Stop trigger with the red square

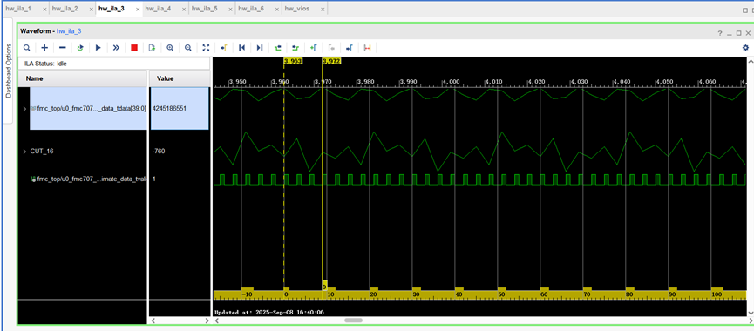tap(134, 48)
